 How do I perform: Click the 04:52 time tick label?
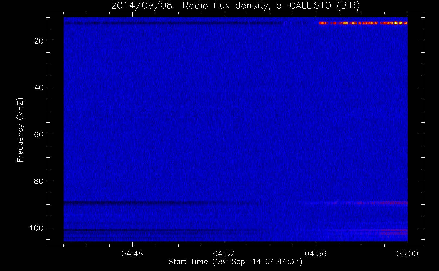coord(224,254)
